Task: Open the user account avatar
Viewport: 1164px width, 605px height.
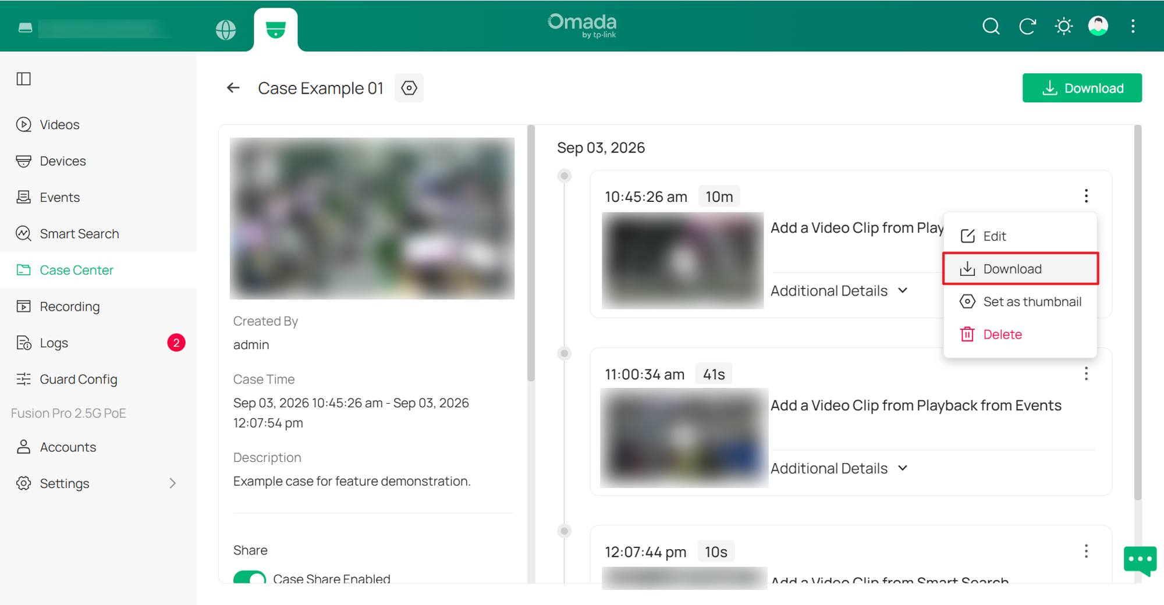Action: (x=1098, y=26)
